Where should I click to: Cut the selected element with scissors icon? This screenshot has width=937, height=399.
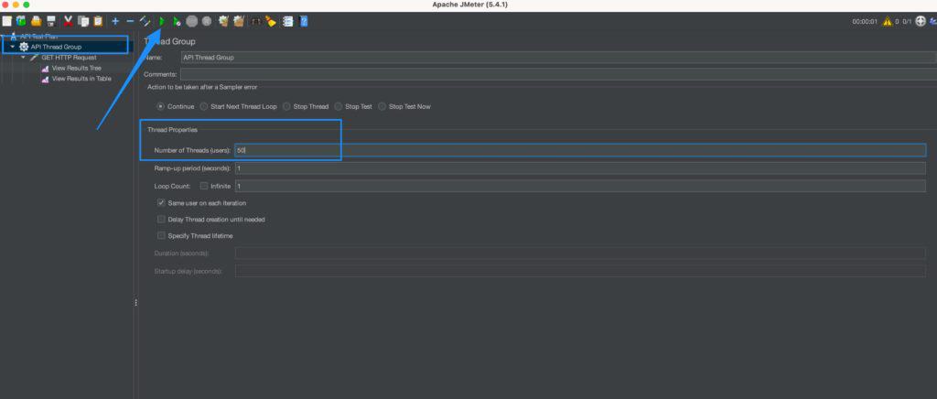[x=68, y=21]
